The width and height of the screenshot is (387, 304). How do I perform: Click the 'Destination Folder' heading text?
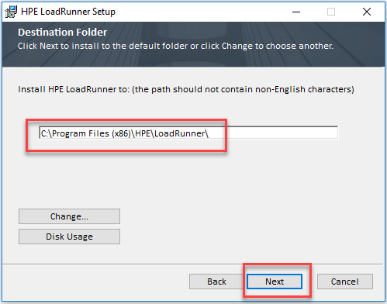62,33
